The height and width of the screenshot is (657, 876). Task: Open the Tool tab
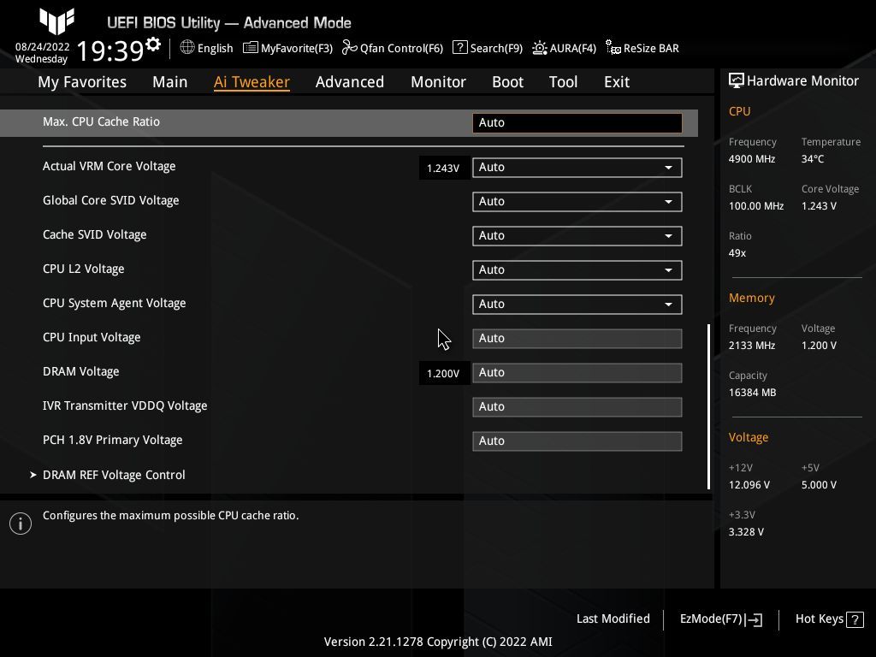point(563,81)
